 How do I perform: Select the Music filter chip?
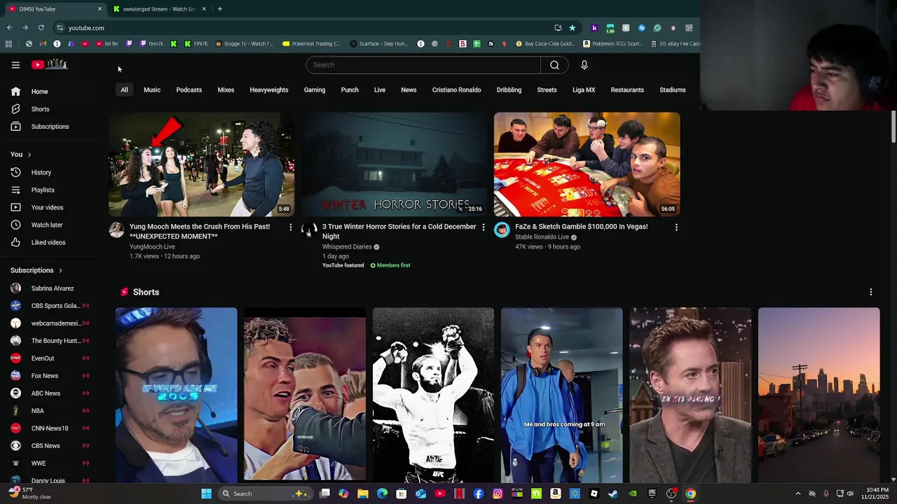coord(152,90)
